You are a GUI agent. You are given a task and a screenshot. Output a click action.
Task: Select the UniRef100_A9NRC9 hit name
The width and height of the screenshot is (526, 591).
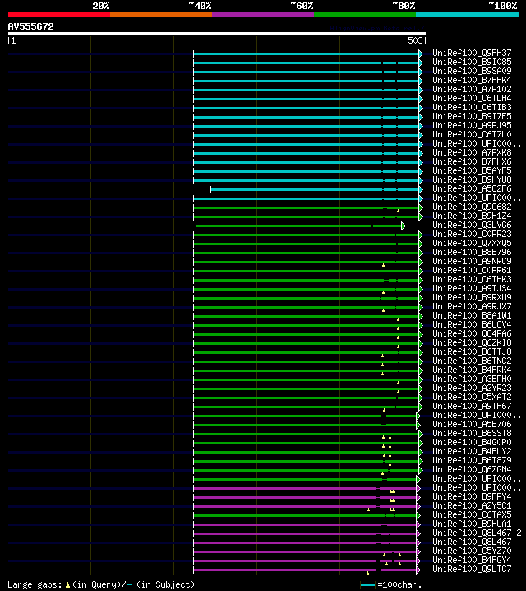472,261
